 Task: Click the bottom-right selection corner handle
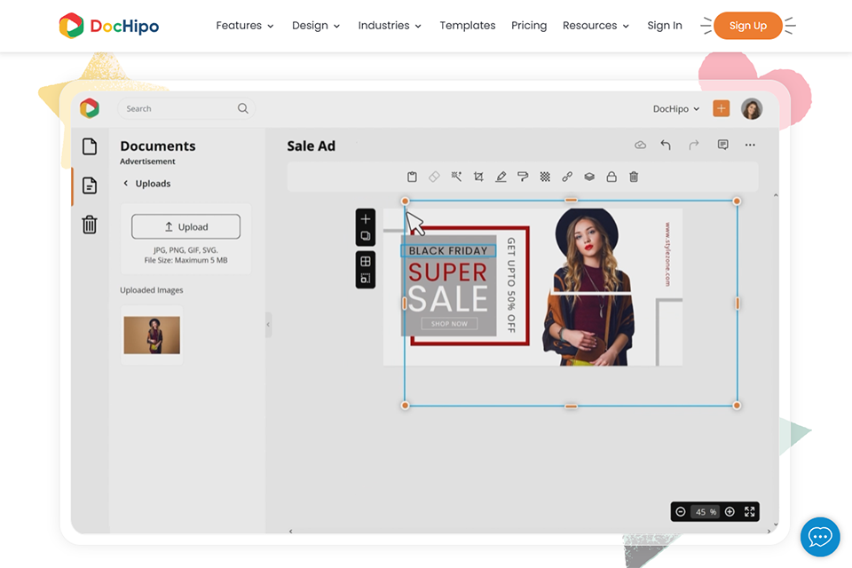click(x=737, y=406)
